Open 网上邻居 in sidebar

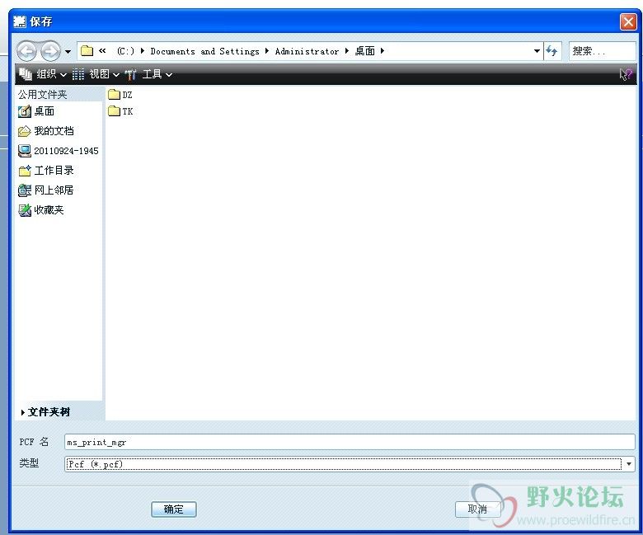pos(46,190)
